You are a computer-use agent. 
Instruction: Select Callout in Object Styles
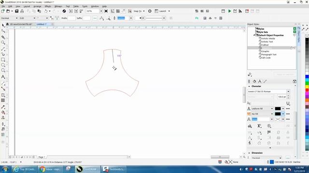(265, 45)
